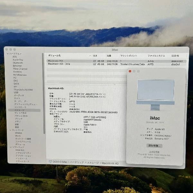Screen dimensions: 193x193
Task: Open ネットワーク環境 in the sidebar
Action: (23, 139)
